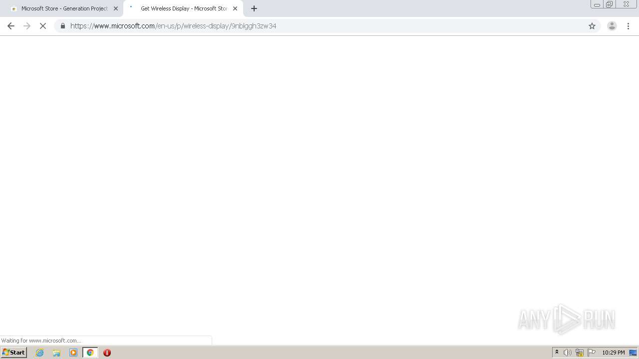Viewport: 639px width, 359px height.
Task: Show hidden system tray icons
Action: 557,353
